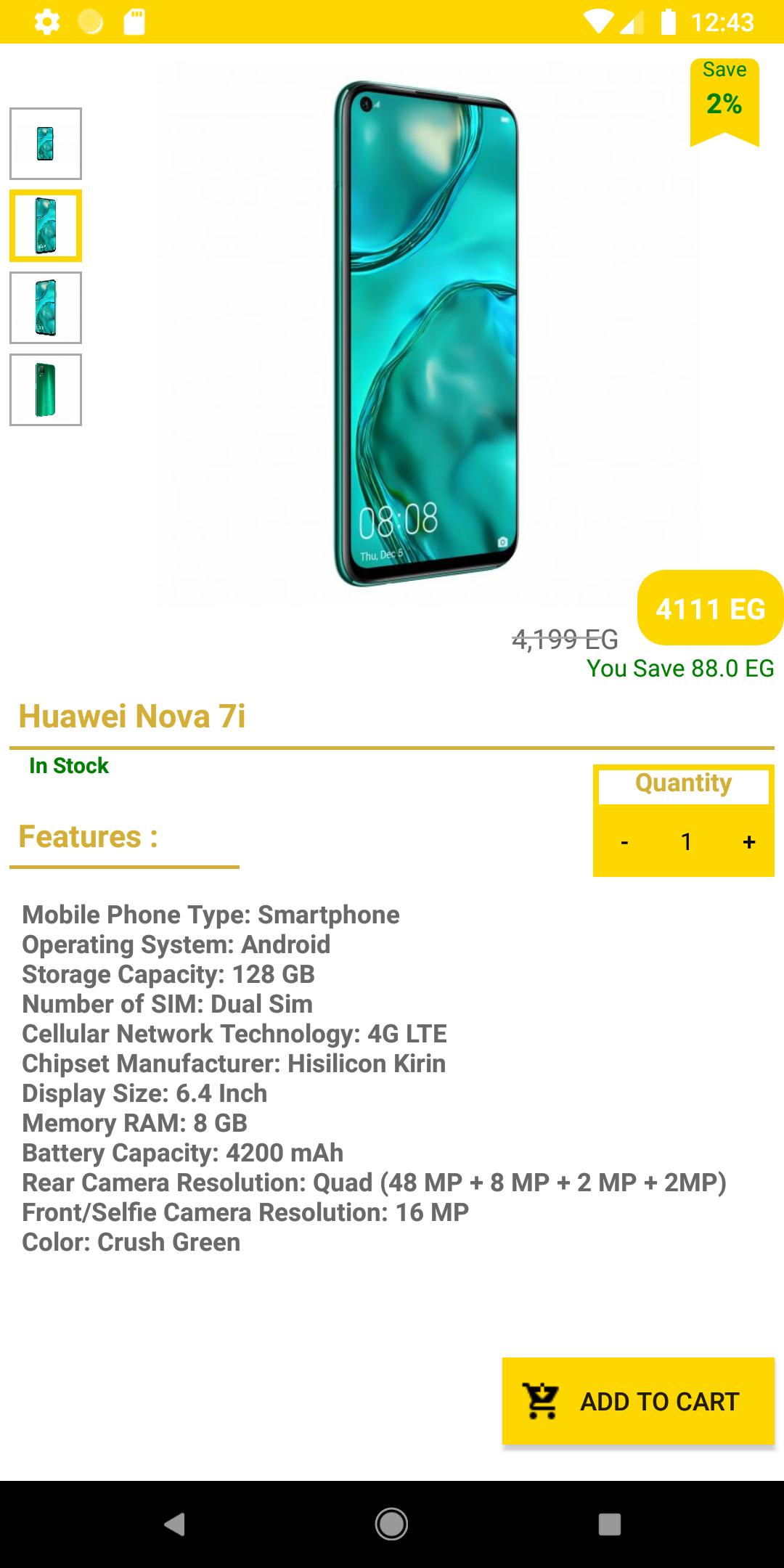The width and height of the screenshot is (784, 1568).
Task: Show green back-view phone thumbnail
Action: [x=46, y=390]
